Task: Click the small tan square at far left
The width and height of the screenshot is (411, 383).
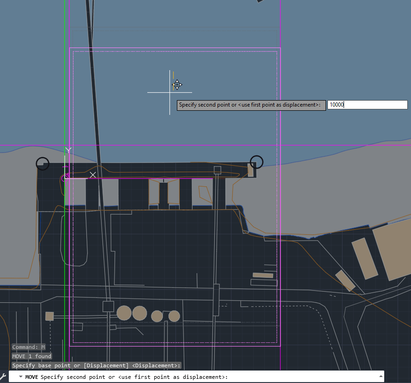Action: (49, 316)
